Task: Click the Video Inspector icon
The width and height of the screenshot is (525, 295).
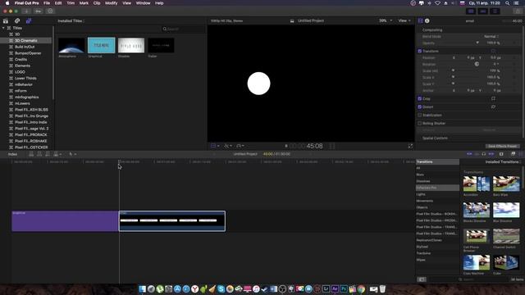Action: [421, 20]
